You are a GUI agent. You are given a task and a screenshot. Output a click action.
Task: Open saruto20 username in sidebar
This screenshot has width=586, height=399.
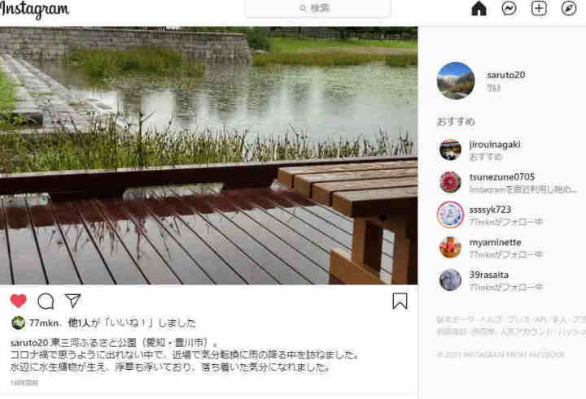[505, 75]
